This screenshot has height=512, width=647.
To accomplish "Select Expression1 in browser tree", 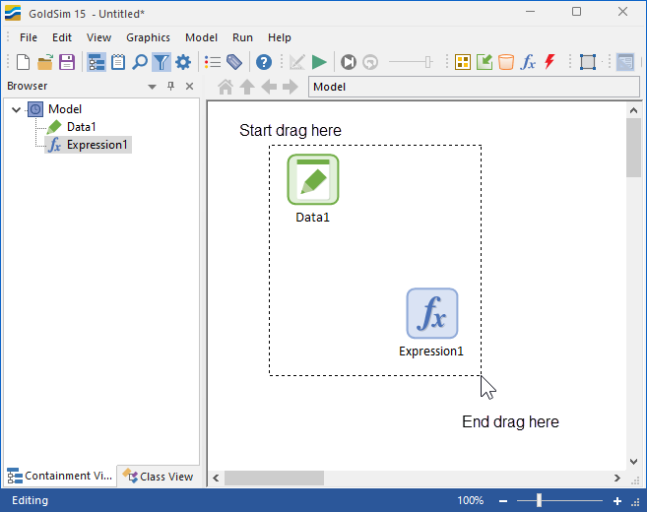I will pyautogui.click(x=97, y=145).
